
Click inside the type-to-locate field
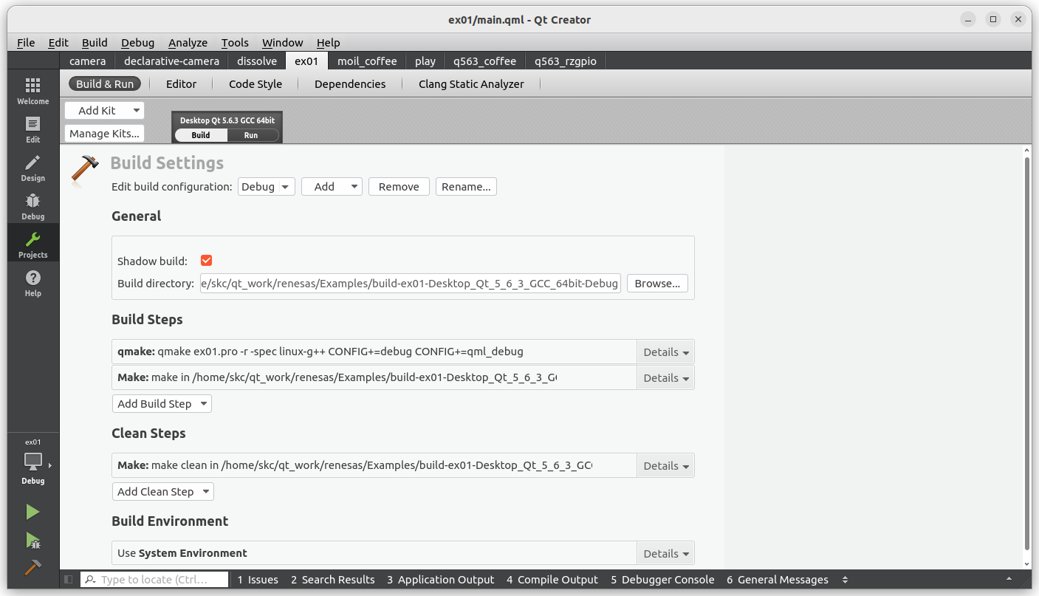click(155, 579)
